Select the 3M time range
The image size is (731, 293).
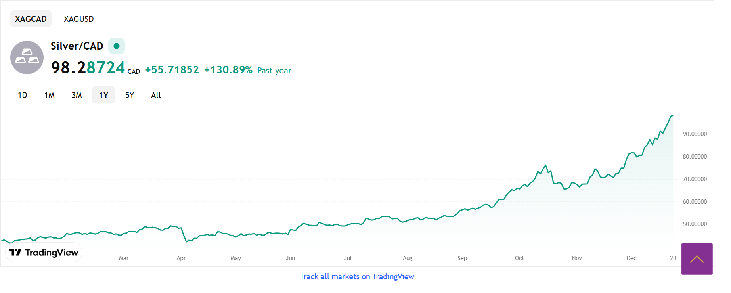77,95
